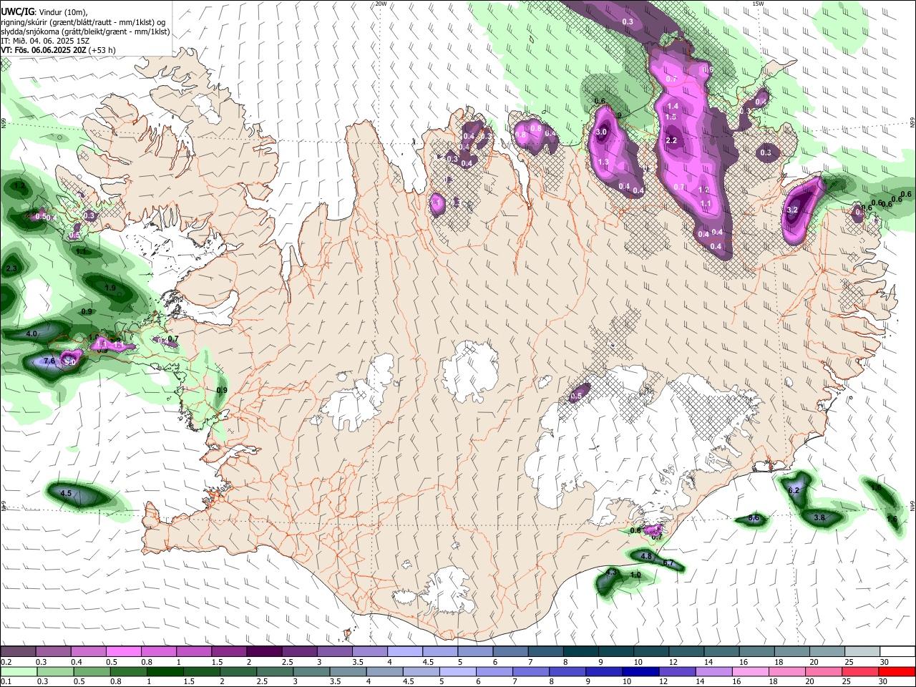
Task: Click the 'rigning/skúrir' legend description line
Action: (84, 22)
